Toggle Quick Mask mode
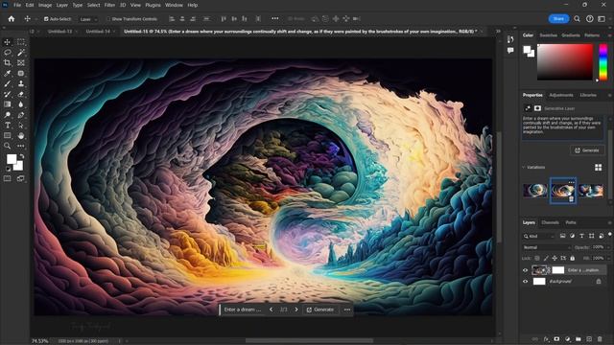 pyautogui.click(x=8, y=179)
